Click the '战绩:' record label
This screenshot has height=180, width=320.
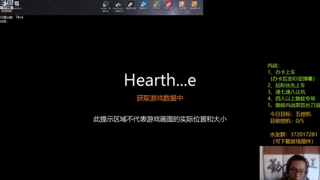[x=4, y=21]
